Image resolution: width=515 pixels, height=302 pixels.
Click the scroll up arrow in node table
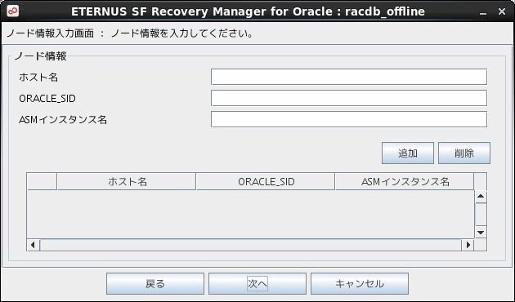[481, 196]
